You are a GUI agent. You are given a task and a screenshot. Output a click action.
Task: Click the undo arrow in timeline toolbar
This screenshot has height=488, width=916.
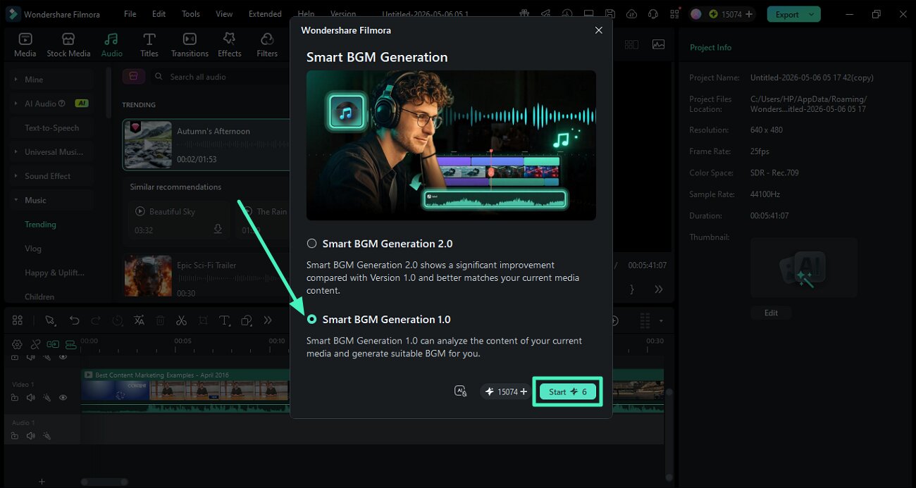(74, 320)
